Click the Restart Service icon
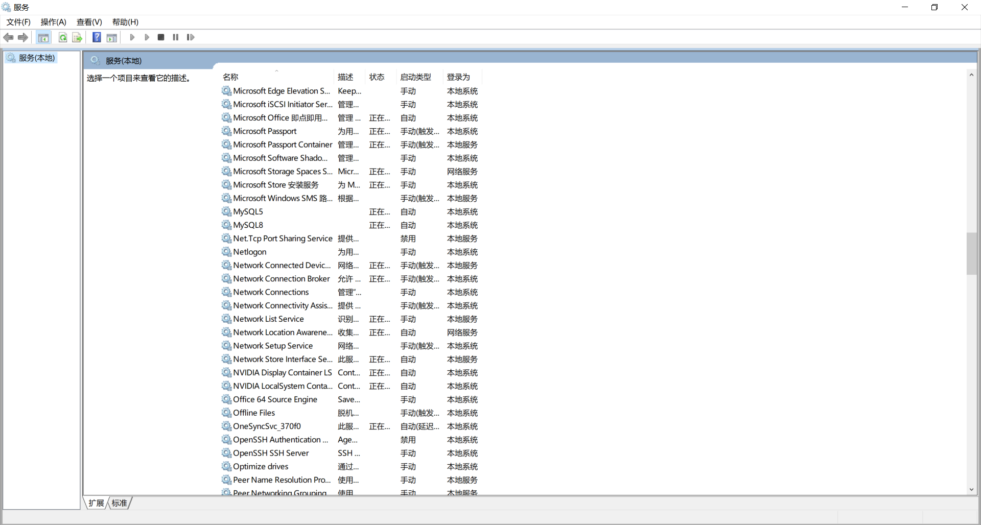 click(x=191, y=37)
